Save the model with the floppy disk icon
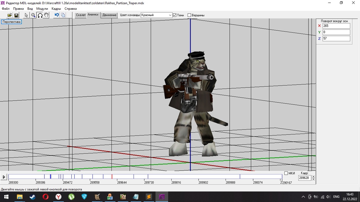The width and height of the screenshot is (360, 202). click(x=16, y=15)
